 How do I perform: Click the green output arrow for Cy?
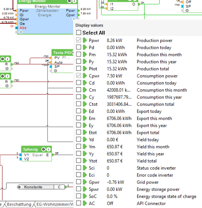pos(85,97)
